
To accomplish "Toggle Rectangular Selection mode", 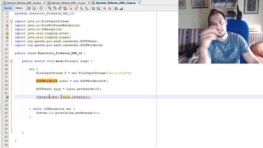I will pos(70,8).
